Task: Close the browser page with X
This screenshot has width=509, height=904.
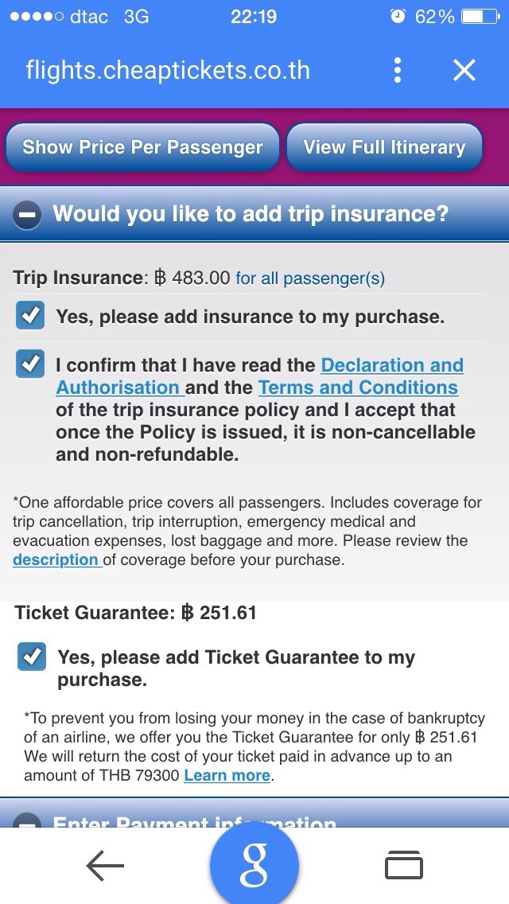Action: click(x=464, y=70)
